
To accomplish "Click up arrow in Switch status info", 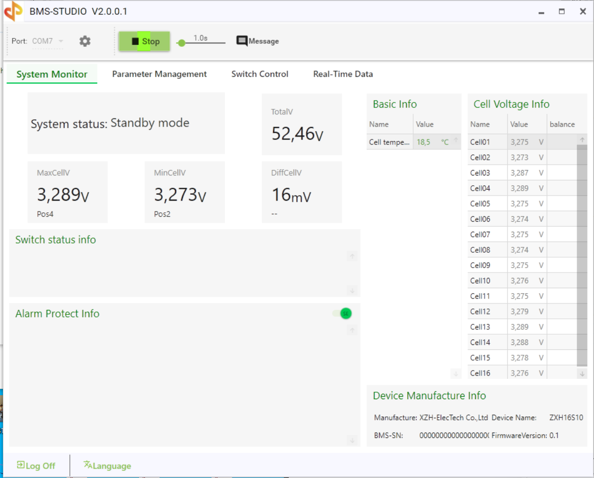I will (x=352, y=256).
